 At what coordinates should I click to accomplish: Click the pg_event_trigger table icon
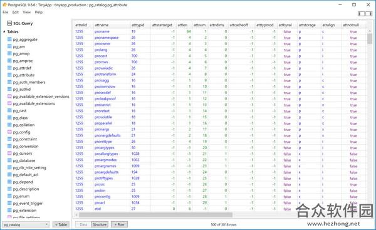[9, 203]
